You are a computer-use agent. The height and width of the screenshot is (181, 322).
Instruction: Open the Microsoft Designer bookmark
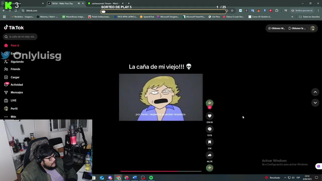tap(168, 17)
